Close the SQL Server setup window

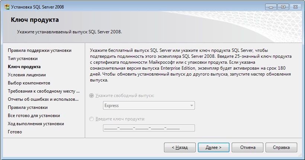coord(295,7)
